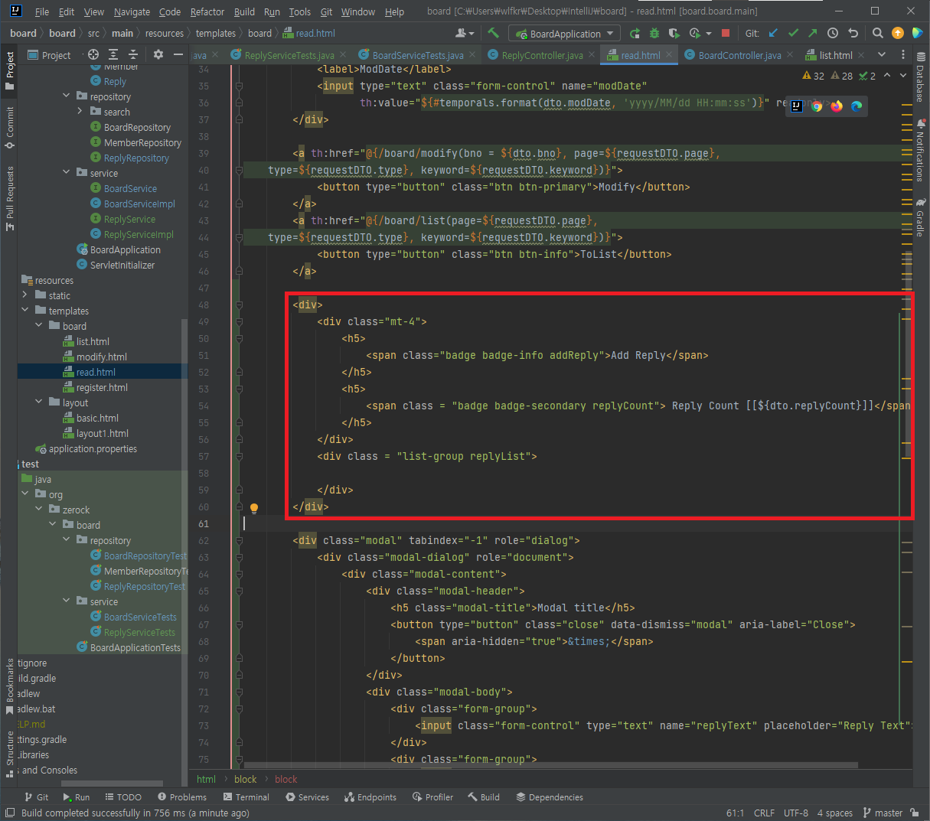Viewport: 930px width, 821px height.
Task: Open the Tools menu
Action: 300,11
